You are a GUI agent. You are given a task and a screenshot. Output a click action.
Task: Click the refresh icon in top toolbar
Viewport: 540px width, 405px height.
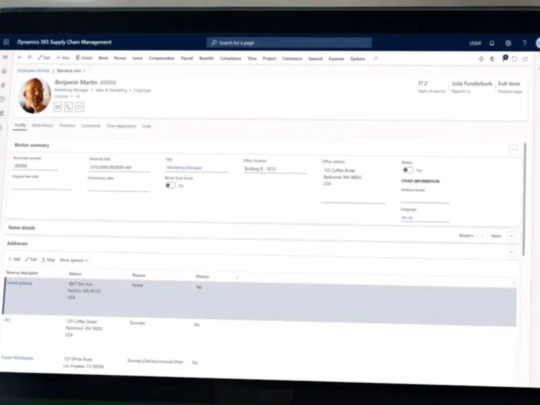[514, 59]
